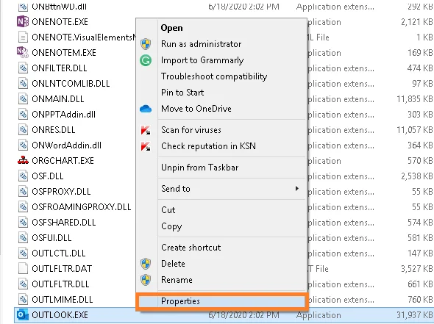434x324 pixels.
Task: Open the Send to menu entry
Action: tap(221, 189)
